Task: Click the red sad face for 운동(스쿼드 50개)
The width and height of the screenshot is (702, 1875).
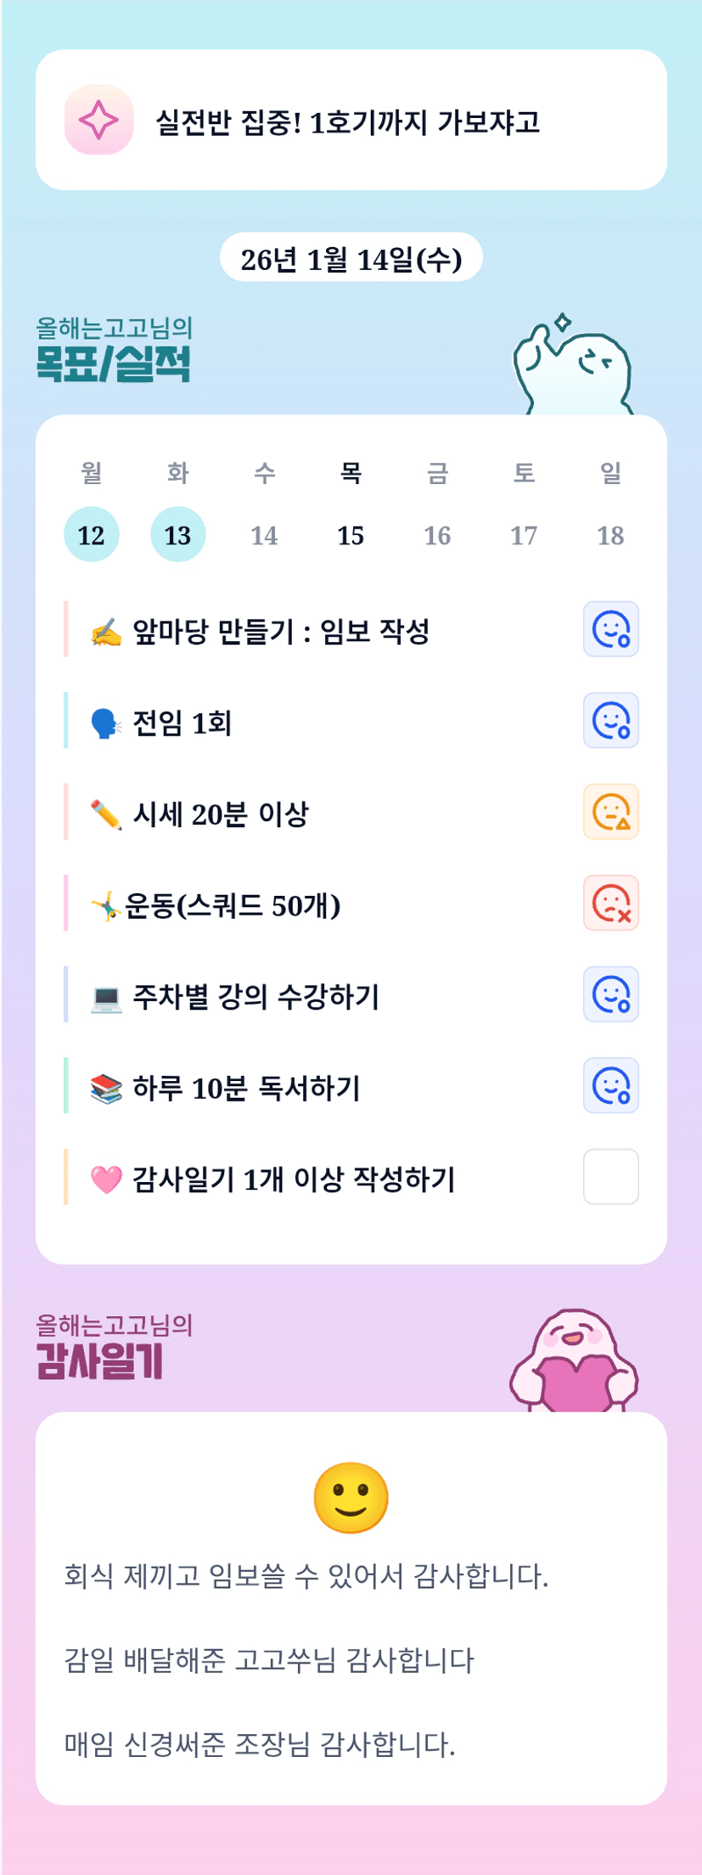Action: coord(610,903)
